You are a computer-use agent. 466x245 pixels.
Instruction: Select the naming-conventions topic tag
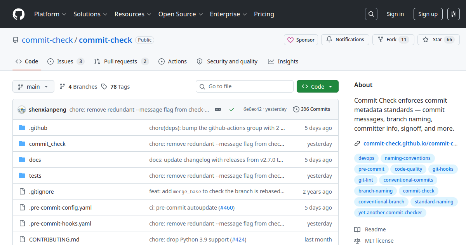click(407, 158)
